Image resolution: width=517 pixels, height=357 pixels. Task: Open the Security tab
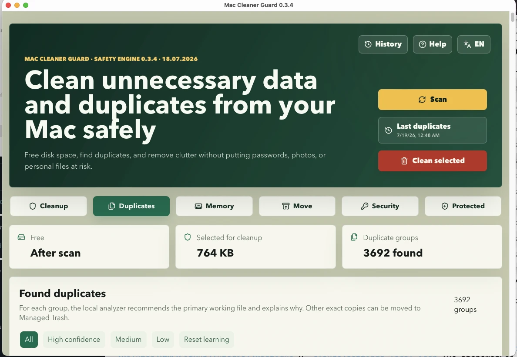coord(380,206)
